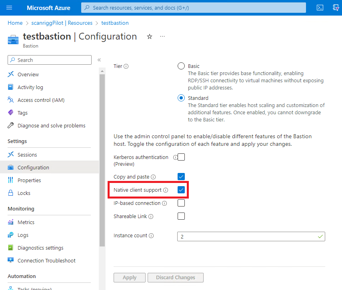Enable the IP-based connection checkbox

click(x=181, y=203)
